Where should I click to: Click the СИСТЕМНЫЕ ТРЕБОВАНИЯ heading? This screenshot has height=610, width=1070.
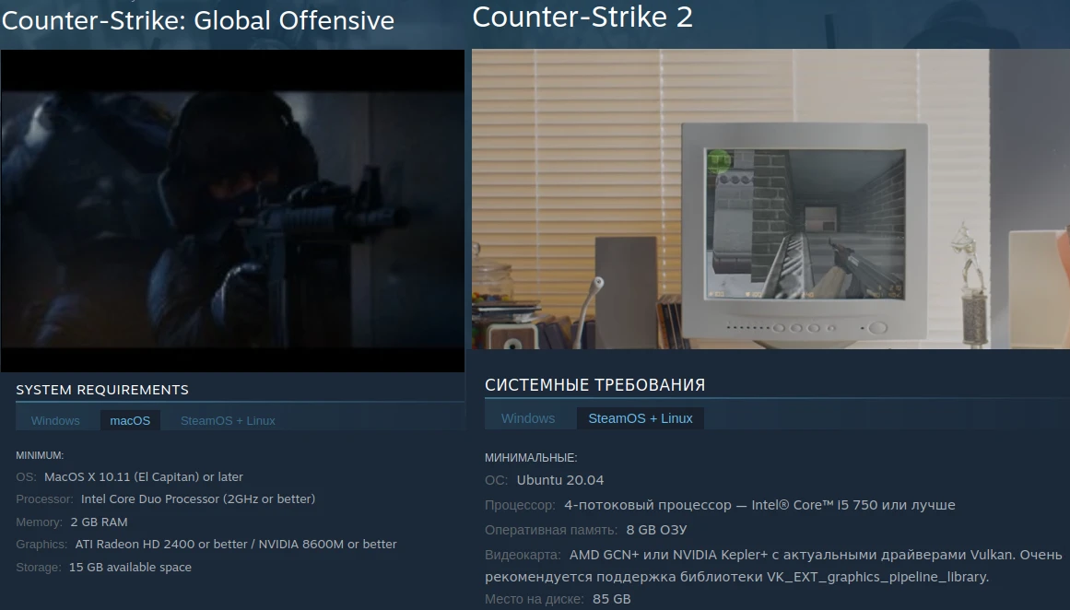(594, 385)
